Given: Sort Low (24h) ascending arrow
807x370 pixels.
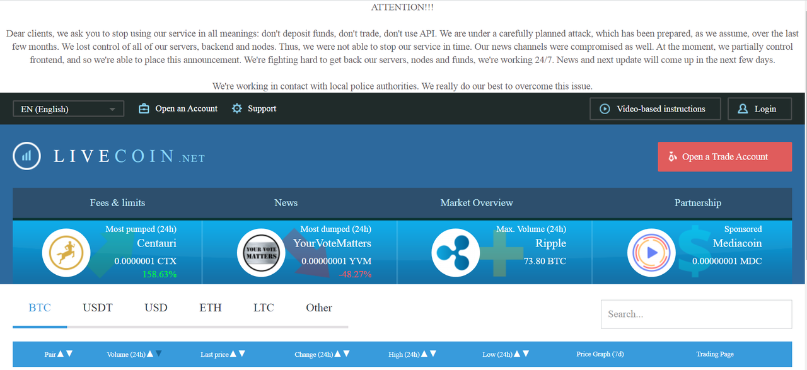Looking at the screenshot, I should pyautogui.click(x=517, y=354).
